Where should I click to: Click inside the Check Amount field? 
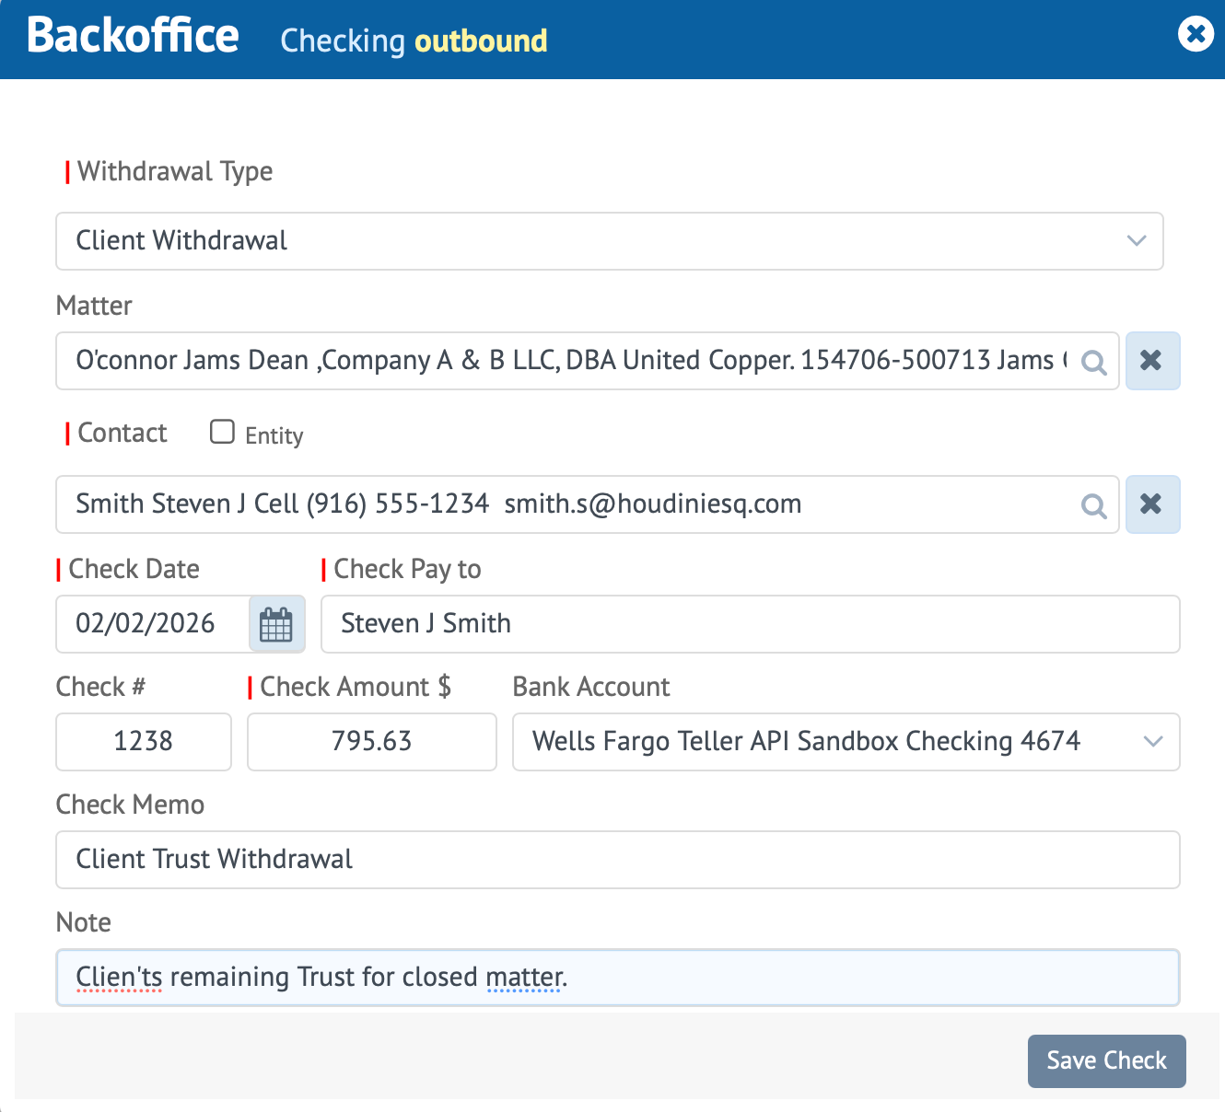[x=371, y=741]
